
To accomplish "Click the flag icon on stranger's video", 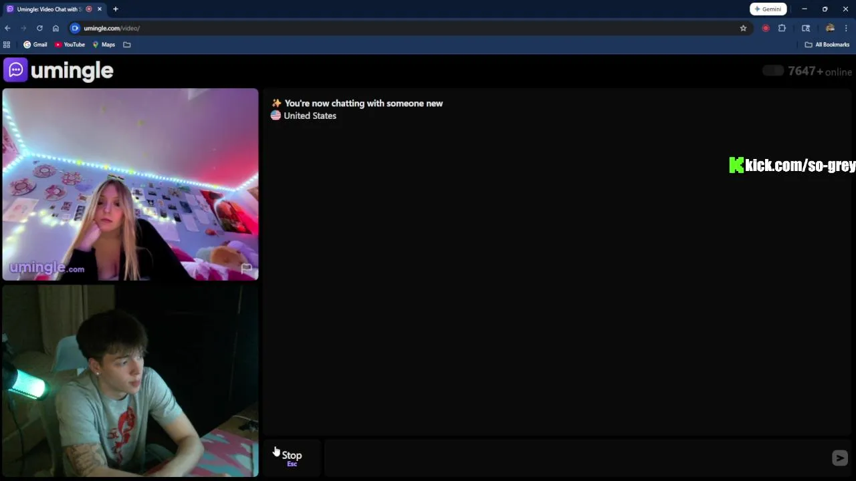I will (x=247, y=268).
